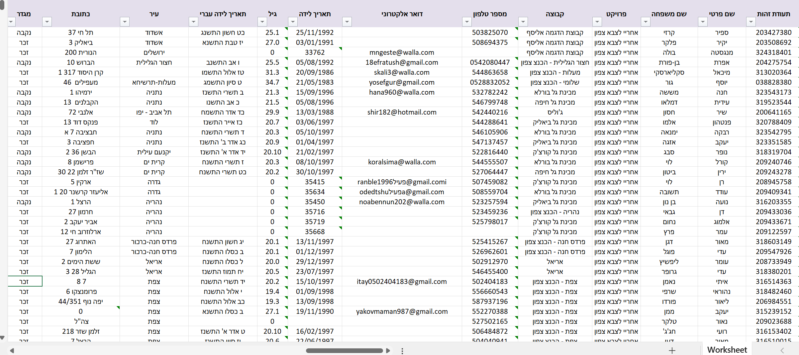
Task: Open the עיר column filter dropdown
Action: [125, 22]
